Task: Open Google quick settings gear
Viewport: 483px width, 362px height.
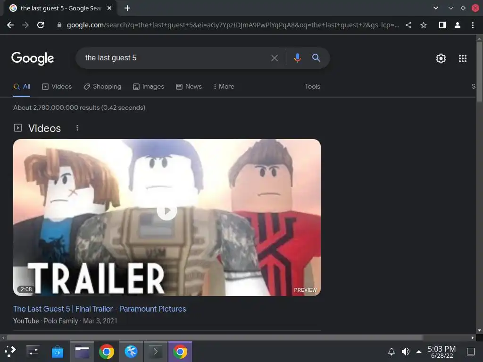Action: (x=441, y=58)
